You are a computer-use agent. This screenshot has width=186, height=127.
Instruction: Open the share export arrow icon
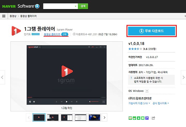[x=153, y=118]
